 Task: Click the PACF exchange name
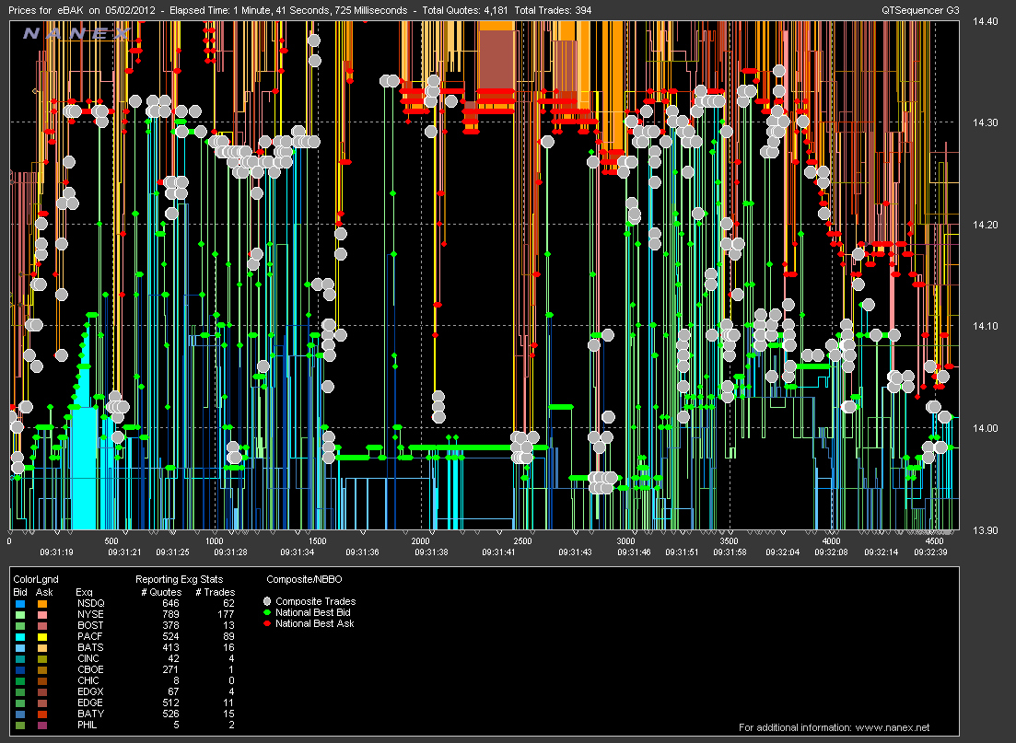[90, 637]
